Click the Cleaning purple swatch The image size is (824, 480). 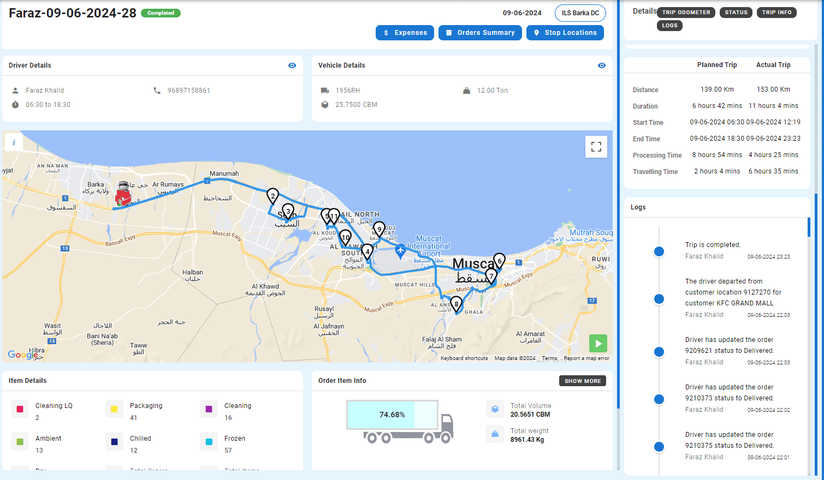point(209,409)
